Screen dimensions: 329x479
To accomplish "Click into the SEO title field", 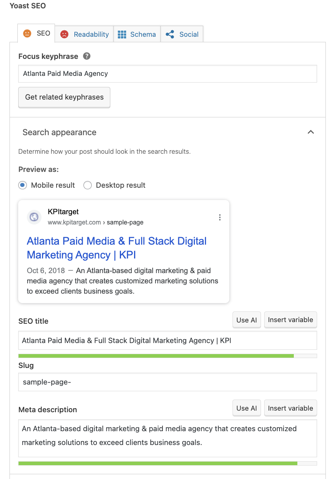I will click(x=168, y=340).
